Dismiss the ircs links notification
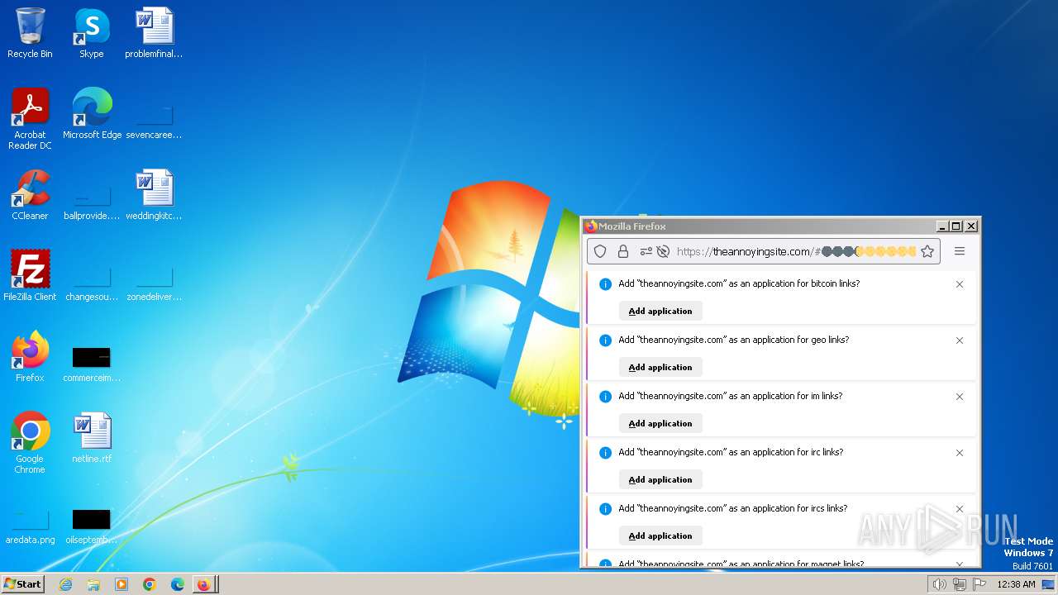The height and width of the screenshot is (595, 1058). (x=960, y=509)
